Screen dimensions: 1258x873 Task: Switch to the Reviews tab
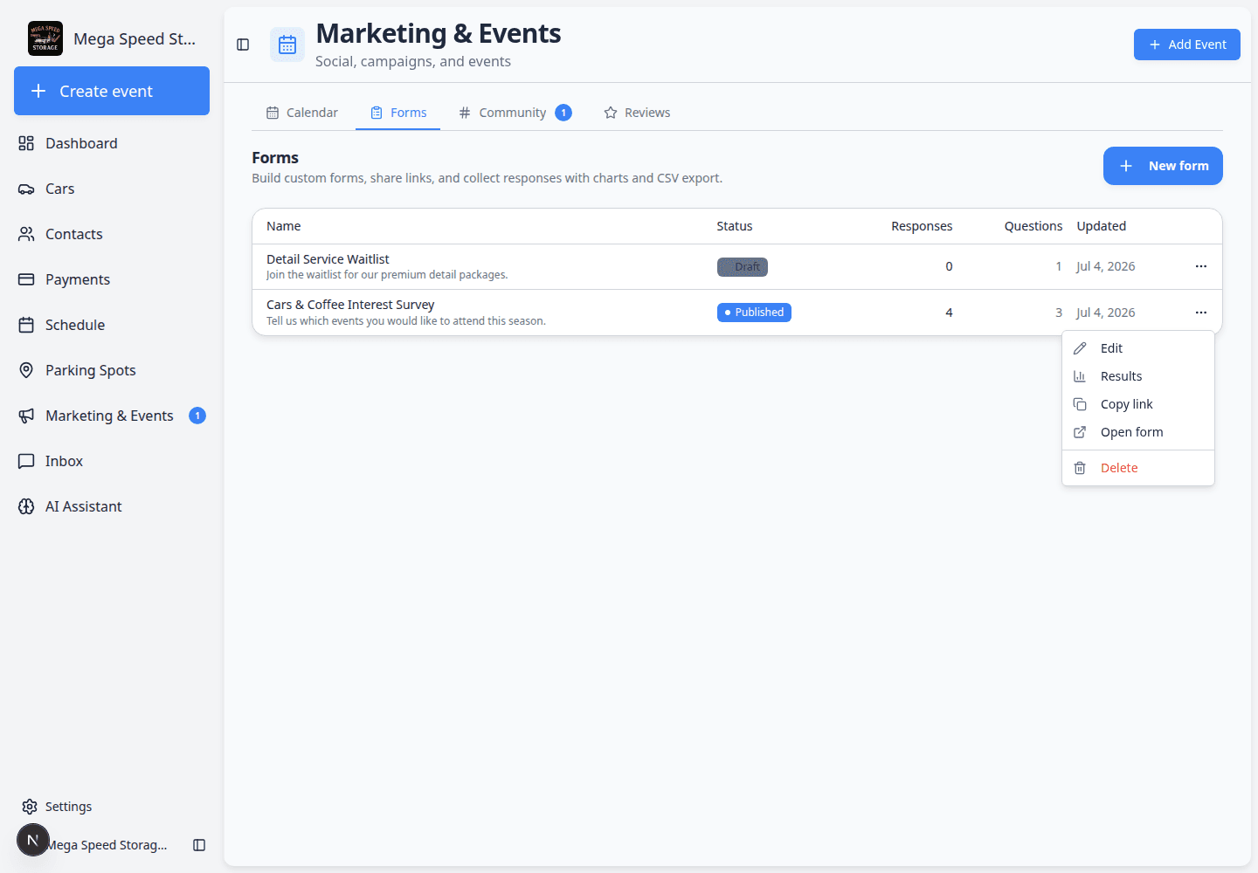click(x=637, y=113)
